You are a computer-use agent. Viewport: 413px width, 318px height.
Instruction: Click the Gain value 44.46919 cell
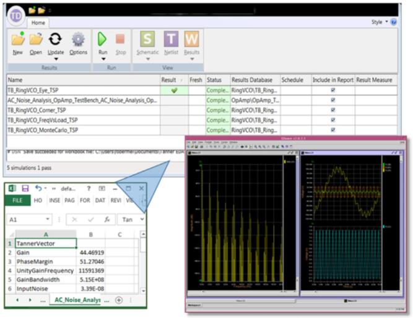pos(92,252)
